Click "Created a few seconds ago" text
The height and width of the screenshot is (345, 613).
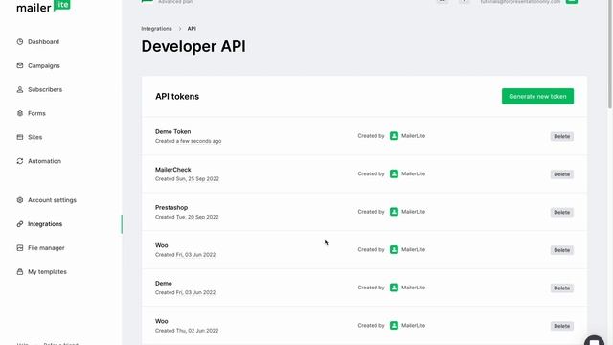pos(188,141)
